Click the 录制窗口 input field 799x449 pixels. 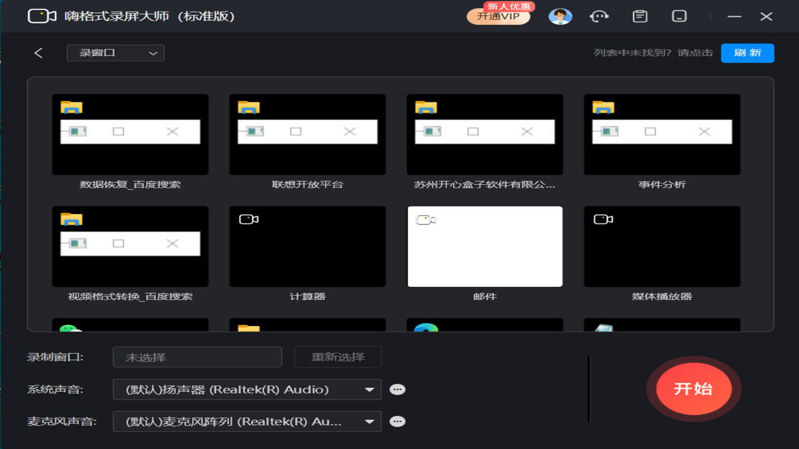(197, 357)
